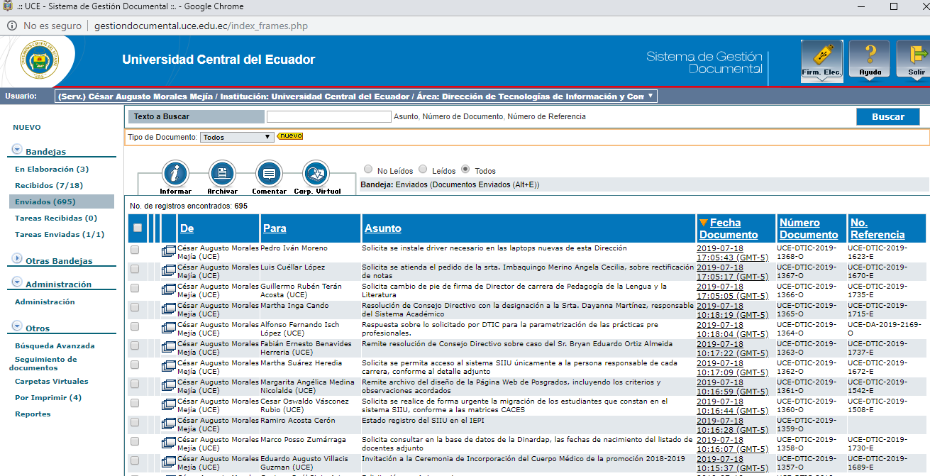The height and width of the screenshot is (476, 930).
Task: Open the document icon for Martha Suárez Heredia row
Action: coord(169,366)
